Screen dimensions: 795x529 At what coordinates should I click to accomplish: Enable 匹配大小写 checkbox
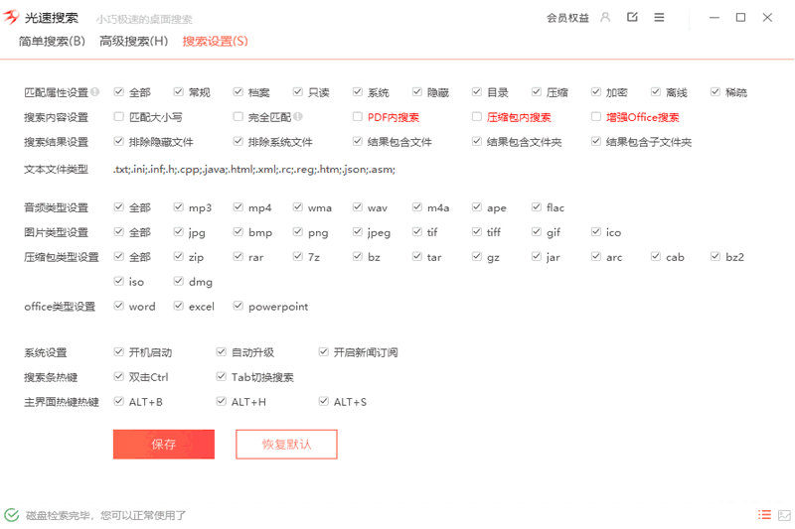119,116
